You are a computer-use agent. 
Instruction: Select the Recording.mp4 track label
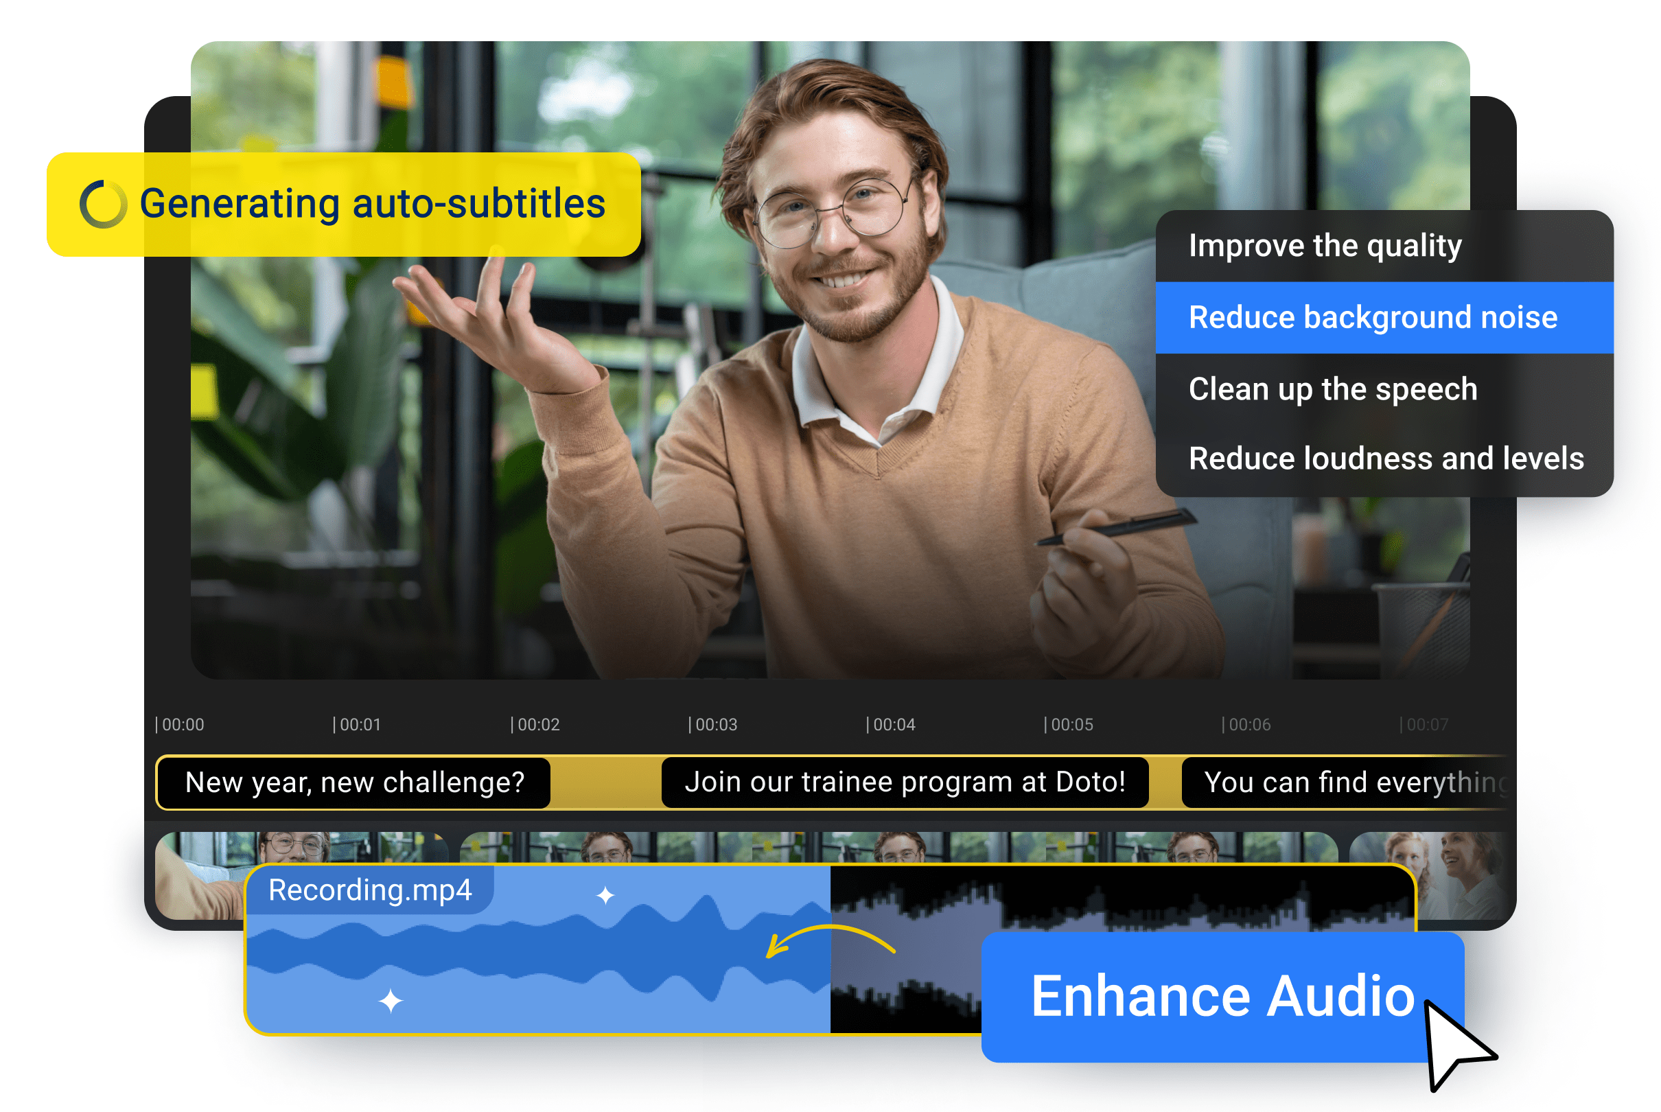(x=371, y=890)
